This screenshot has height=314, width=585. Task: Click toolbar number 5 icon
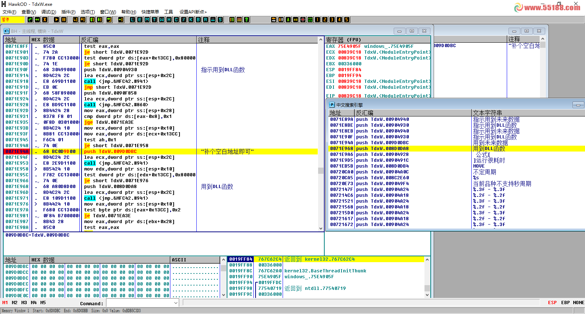[x=347, y=20]
